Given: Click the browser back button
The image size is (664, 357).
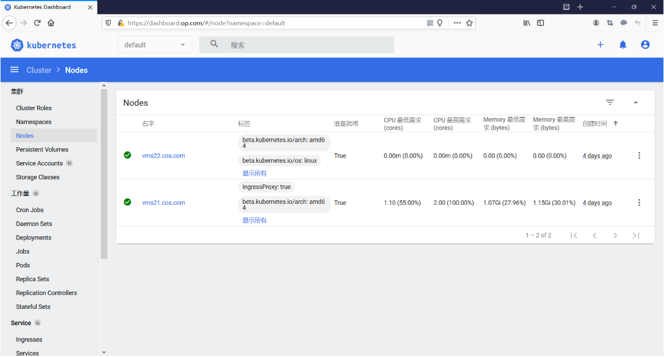Looking at the screenshot, I should click(x=9, y=23).
